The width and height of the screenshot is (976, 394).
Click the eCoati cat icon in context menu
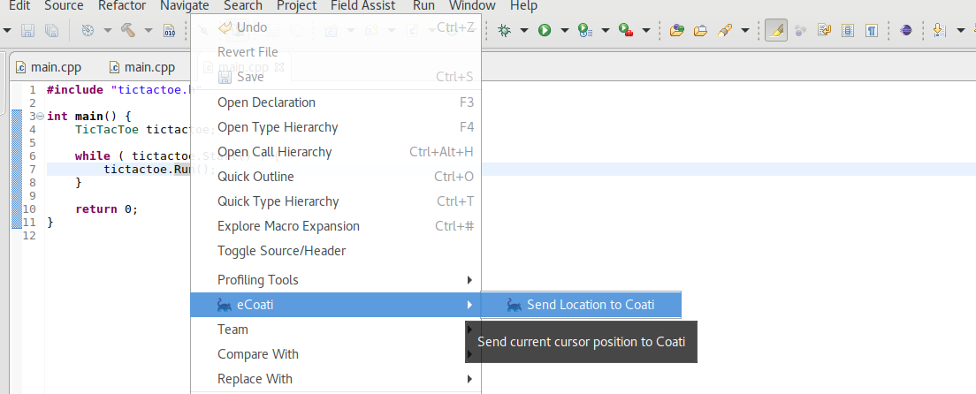(x=224, y=305)
